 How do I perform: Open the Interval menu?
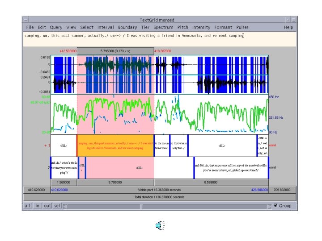[x=106, y=27]
